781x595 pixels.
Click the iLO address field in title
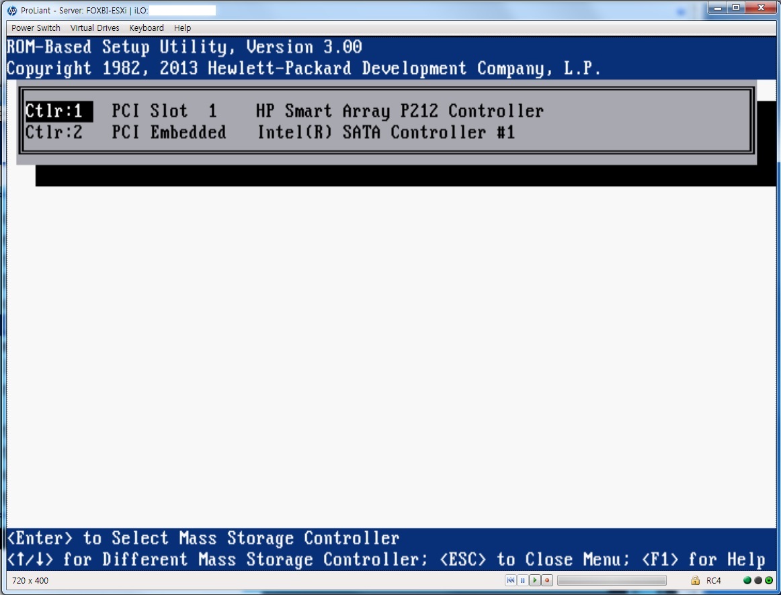coord(182,11)
